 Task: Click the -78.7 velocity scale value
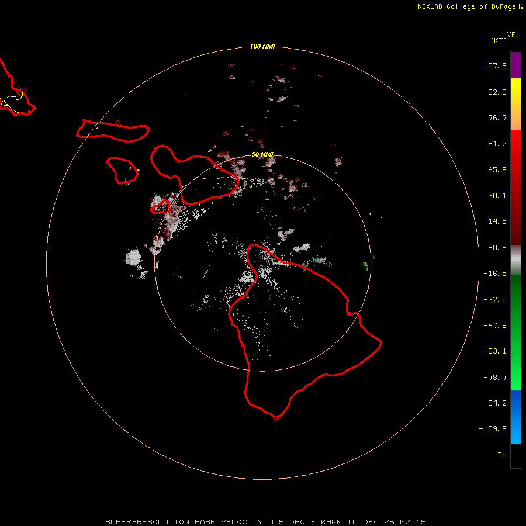[495, 378]
